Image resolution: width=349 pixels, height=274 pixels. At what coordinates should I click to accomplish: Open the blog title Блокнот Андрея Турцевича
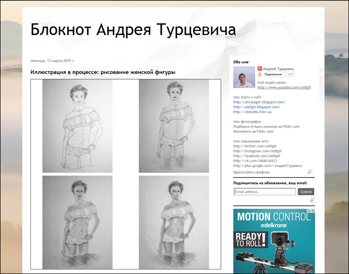[x=133, y=30]
